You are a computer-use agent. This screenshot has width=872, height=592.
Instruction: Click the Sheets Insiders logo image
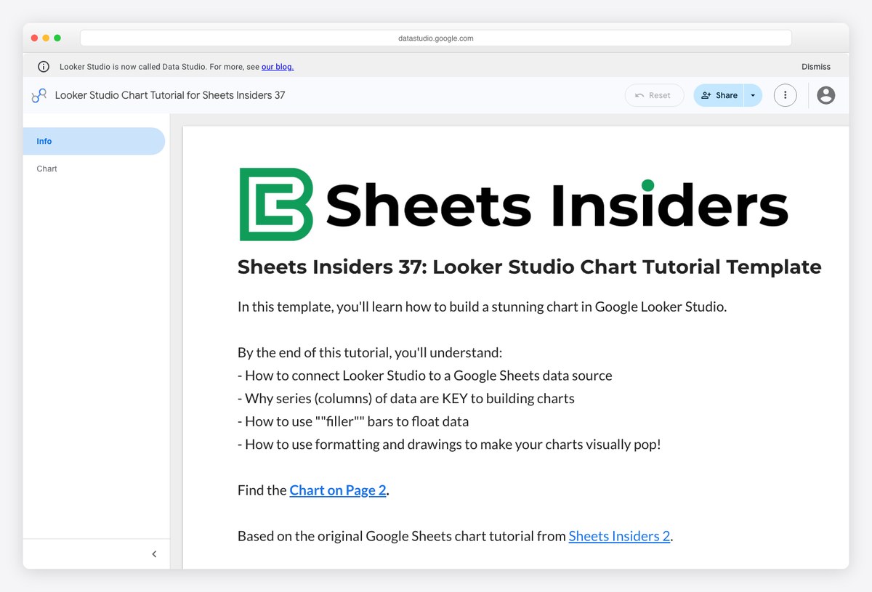tap(514, 205)
